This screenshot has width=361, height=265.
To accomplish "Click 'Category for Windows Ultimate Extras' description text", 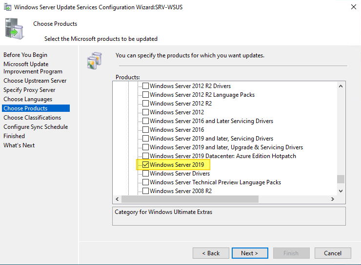I will click(x=163, y=212).
